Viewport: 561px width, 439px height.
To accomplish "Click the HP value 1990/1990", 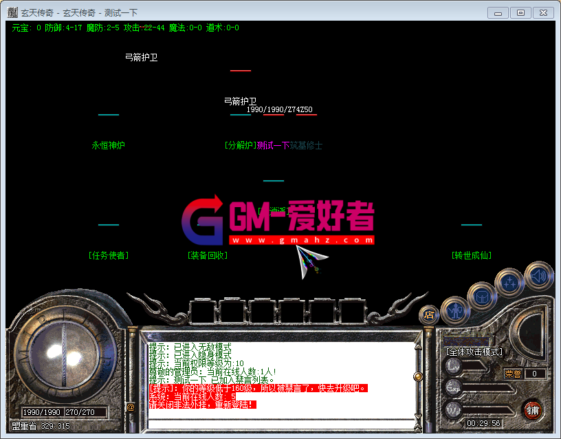I will [41, 412].
